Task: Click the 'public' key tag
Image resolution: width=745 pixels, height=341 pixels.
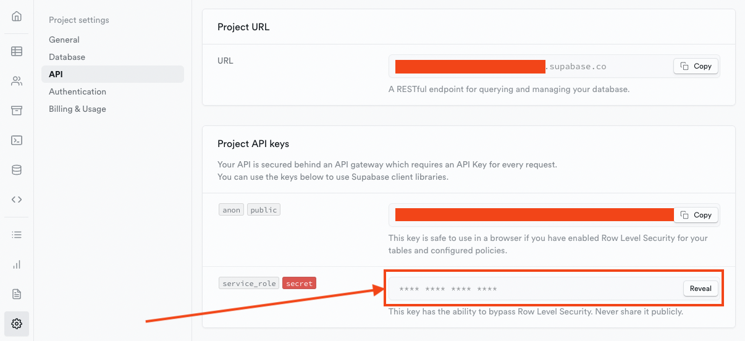Action: point(264,210)
